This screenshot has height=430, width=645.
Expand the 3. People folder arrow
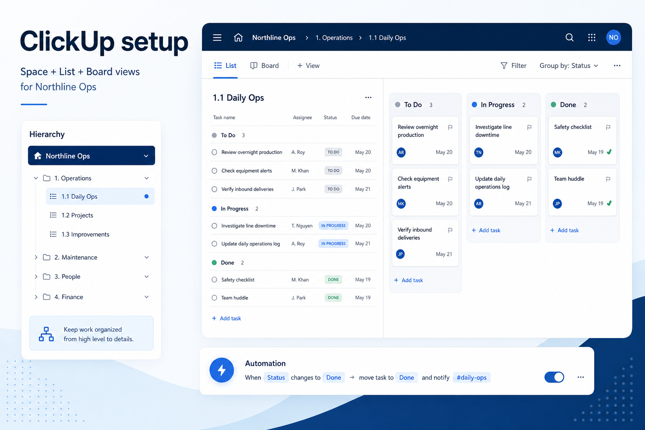tap(36, 276)
